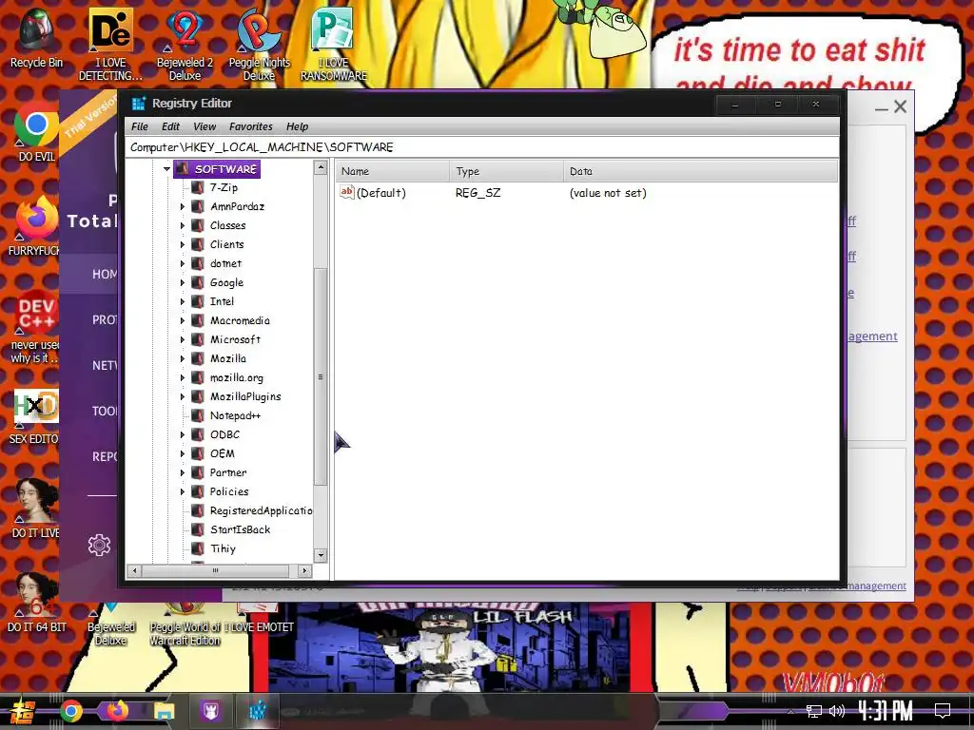Expand the Policies key
974x730 pixels.
183,491
